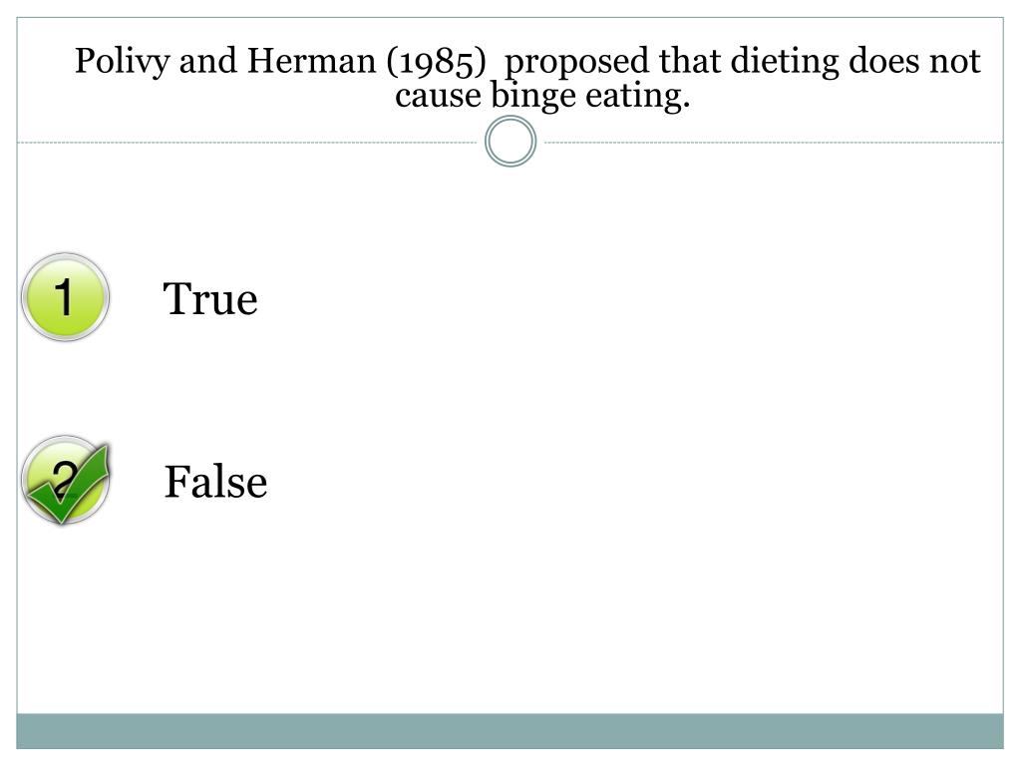The image size is (1021, 766).
Task: Select the False answer text
Action: click(x=215, y=482)
